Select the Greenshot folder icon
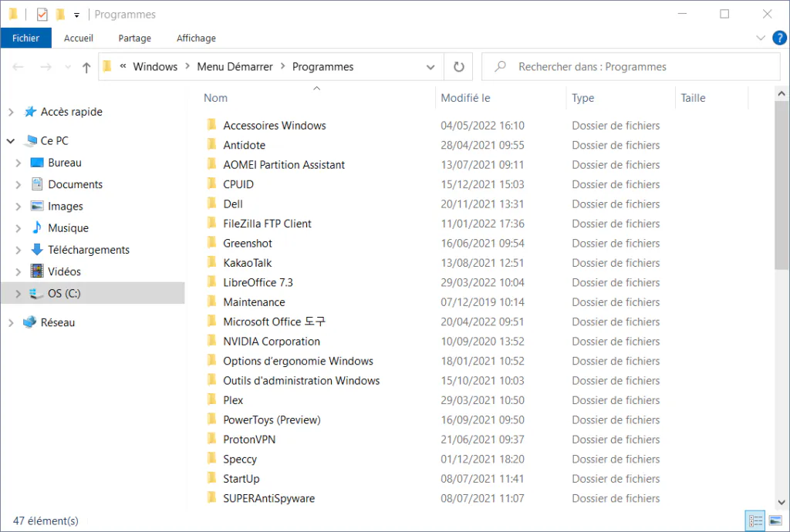This screenshot has height=532, width=790. pos(212,243)
